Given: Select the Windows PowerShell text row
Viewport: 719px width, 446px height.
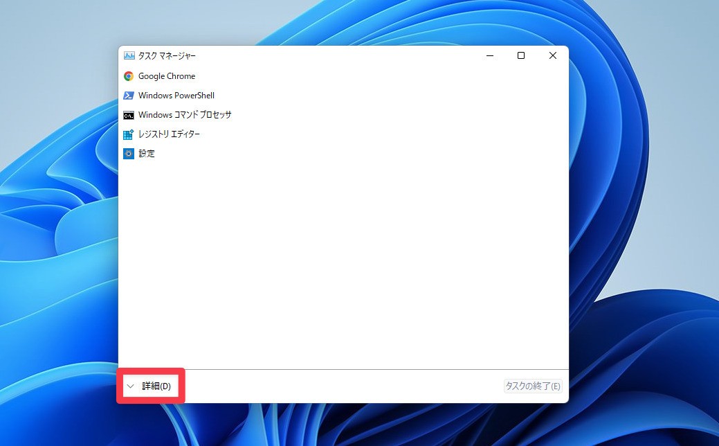Looking at the screenshot, I should [176, 96].
